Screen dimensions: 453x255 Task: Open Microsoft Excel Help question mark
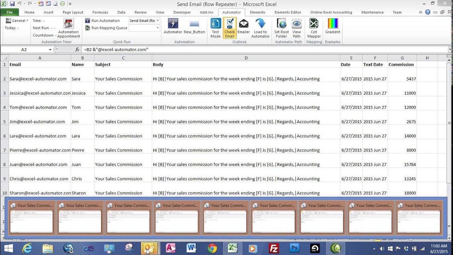pyautogui.click(x=428, y=12)
